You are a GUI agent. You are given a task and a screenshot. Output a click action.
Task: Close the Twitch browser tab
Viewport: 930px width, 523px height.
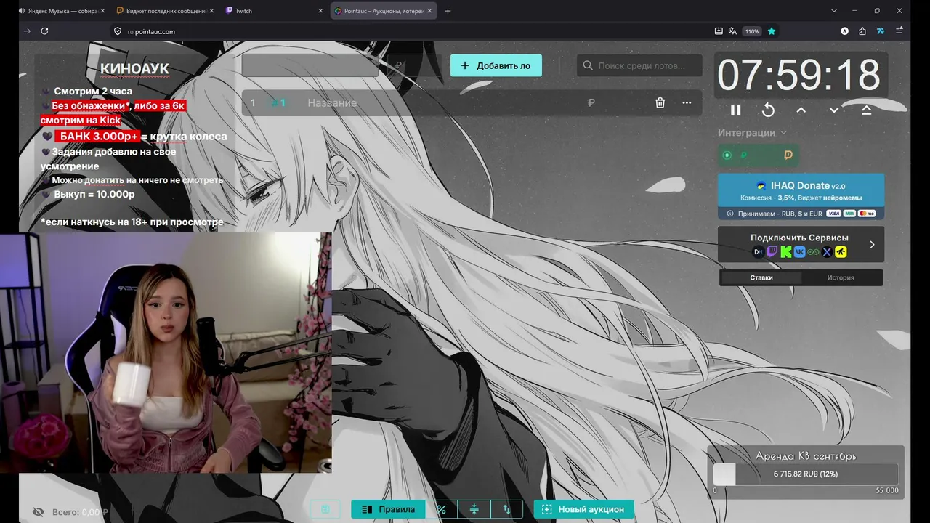point(320,11)
